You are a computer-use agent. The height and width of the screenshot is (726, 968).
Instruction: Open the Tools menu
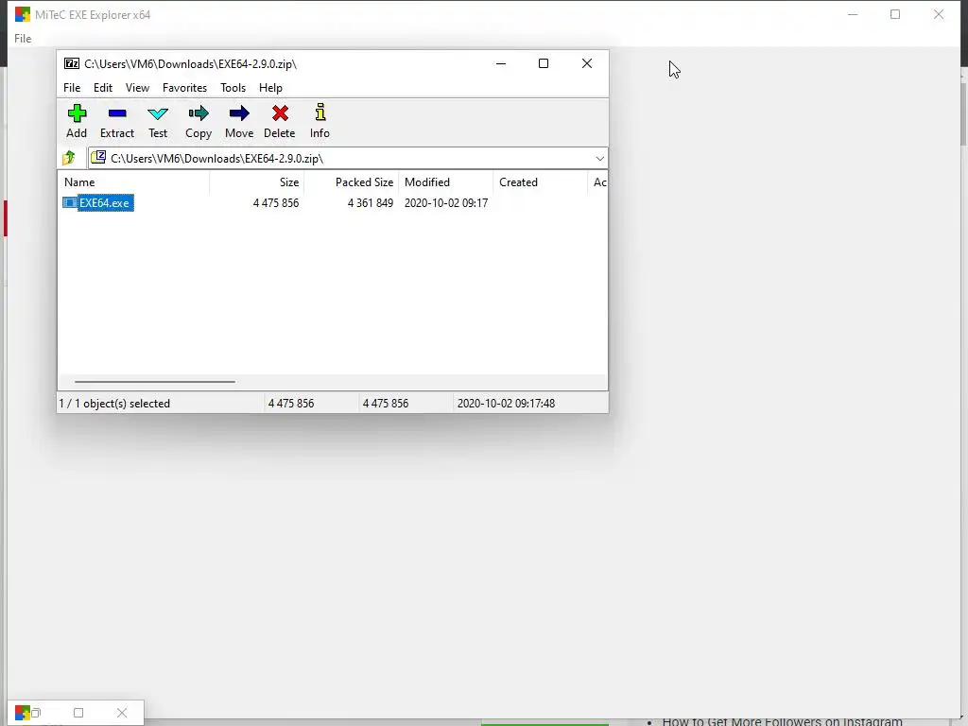coord(233,88)
